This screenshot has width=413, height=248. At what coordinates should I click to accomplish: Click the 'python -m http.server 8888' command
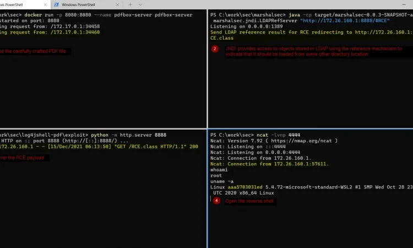tap(128, 135)
